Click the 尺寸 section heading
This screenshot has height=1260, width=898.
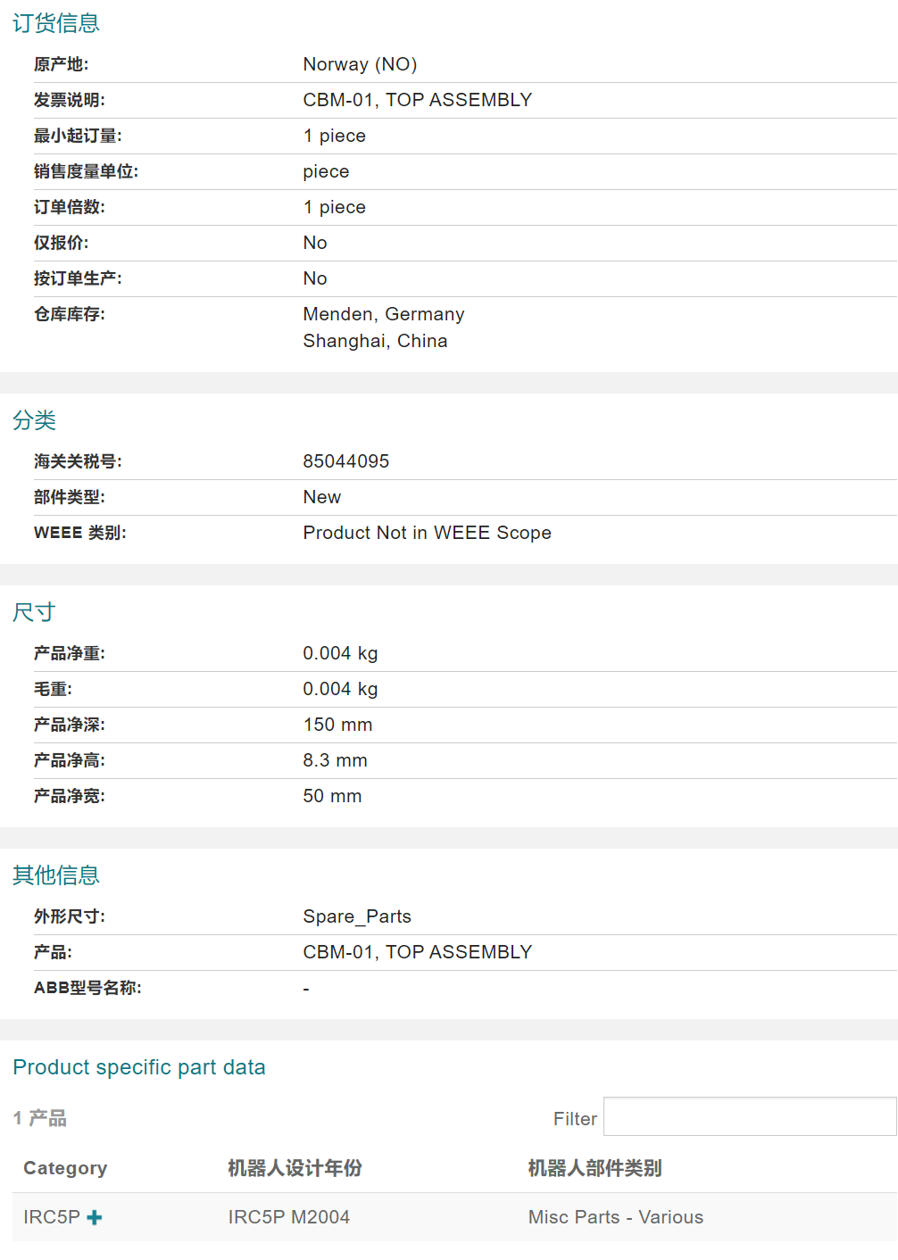point(35,612)
